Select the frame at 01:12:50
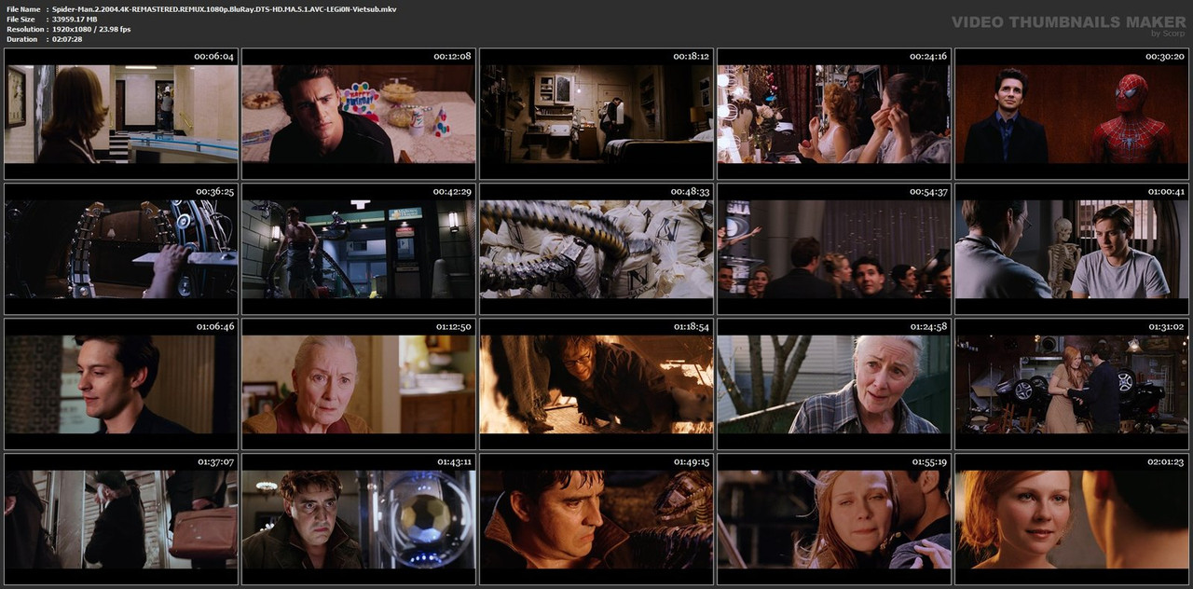Image resolution: width=1193 pixels, height=589 pixels. pyautogui.click(x=359, y=384)
